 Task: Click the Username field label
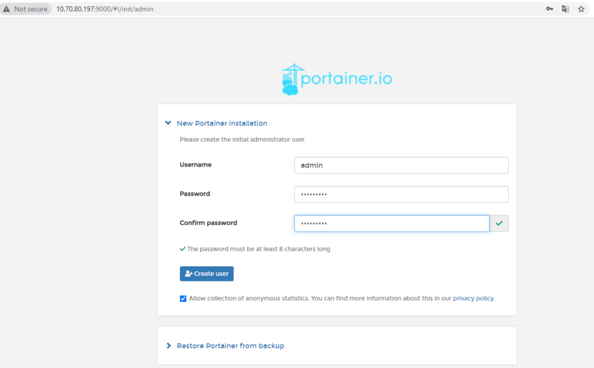(x=195, y=165)
